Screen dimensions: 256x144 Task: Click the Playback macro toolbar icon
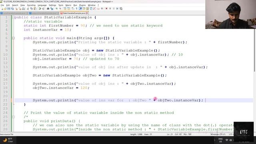click(114, 8)
